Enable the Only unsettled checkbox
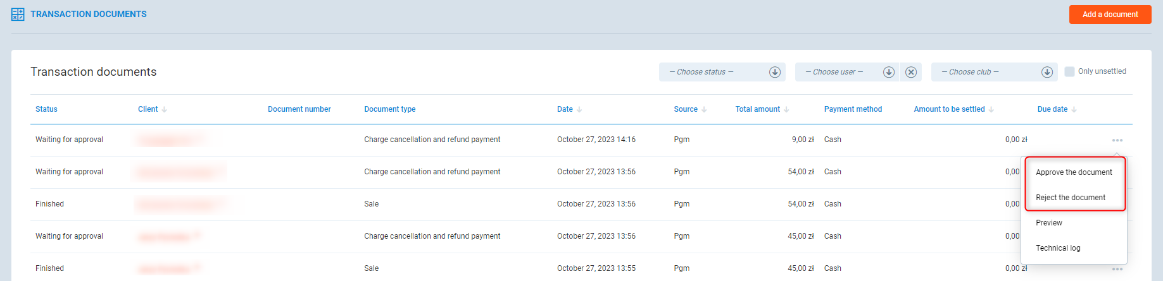 [x=1069, y=71]
